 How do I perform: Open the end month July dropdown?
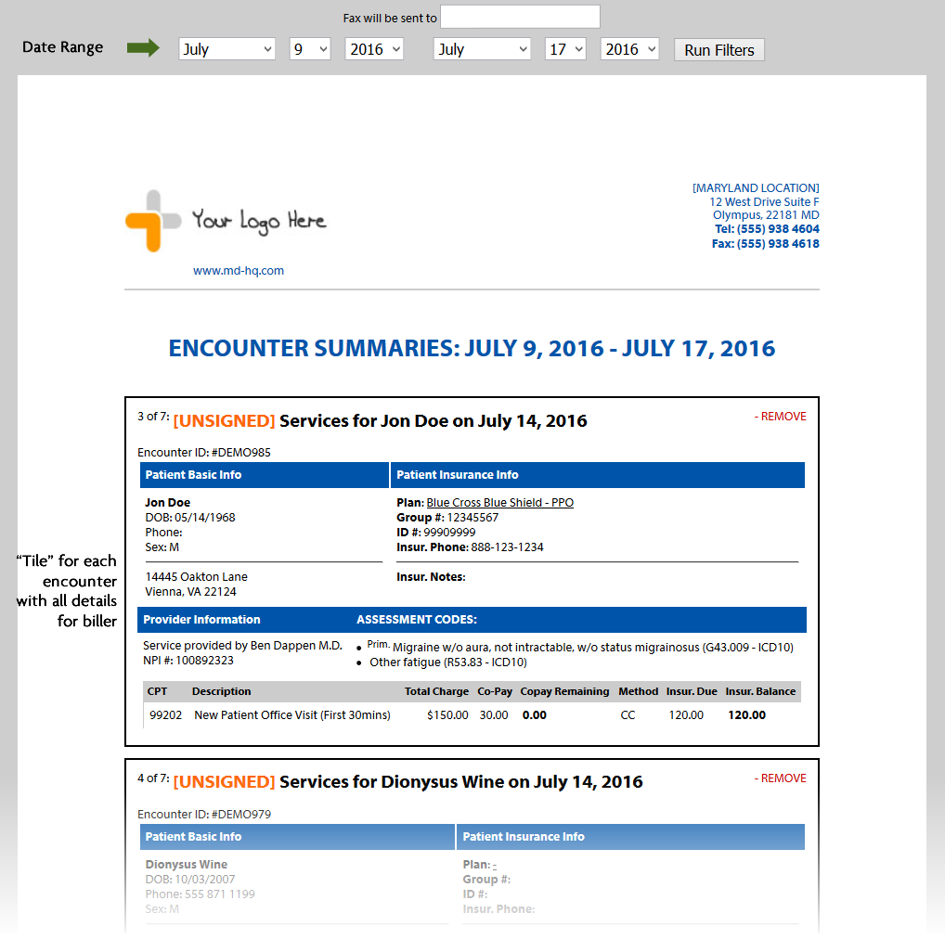point(482,49)
